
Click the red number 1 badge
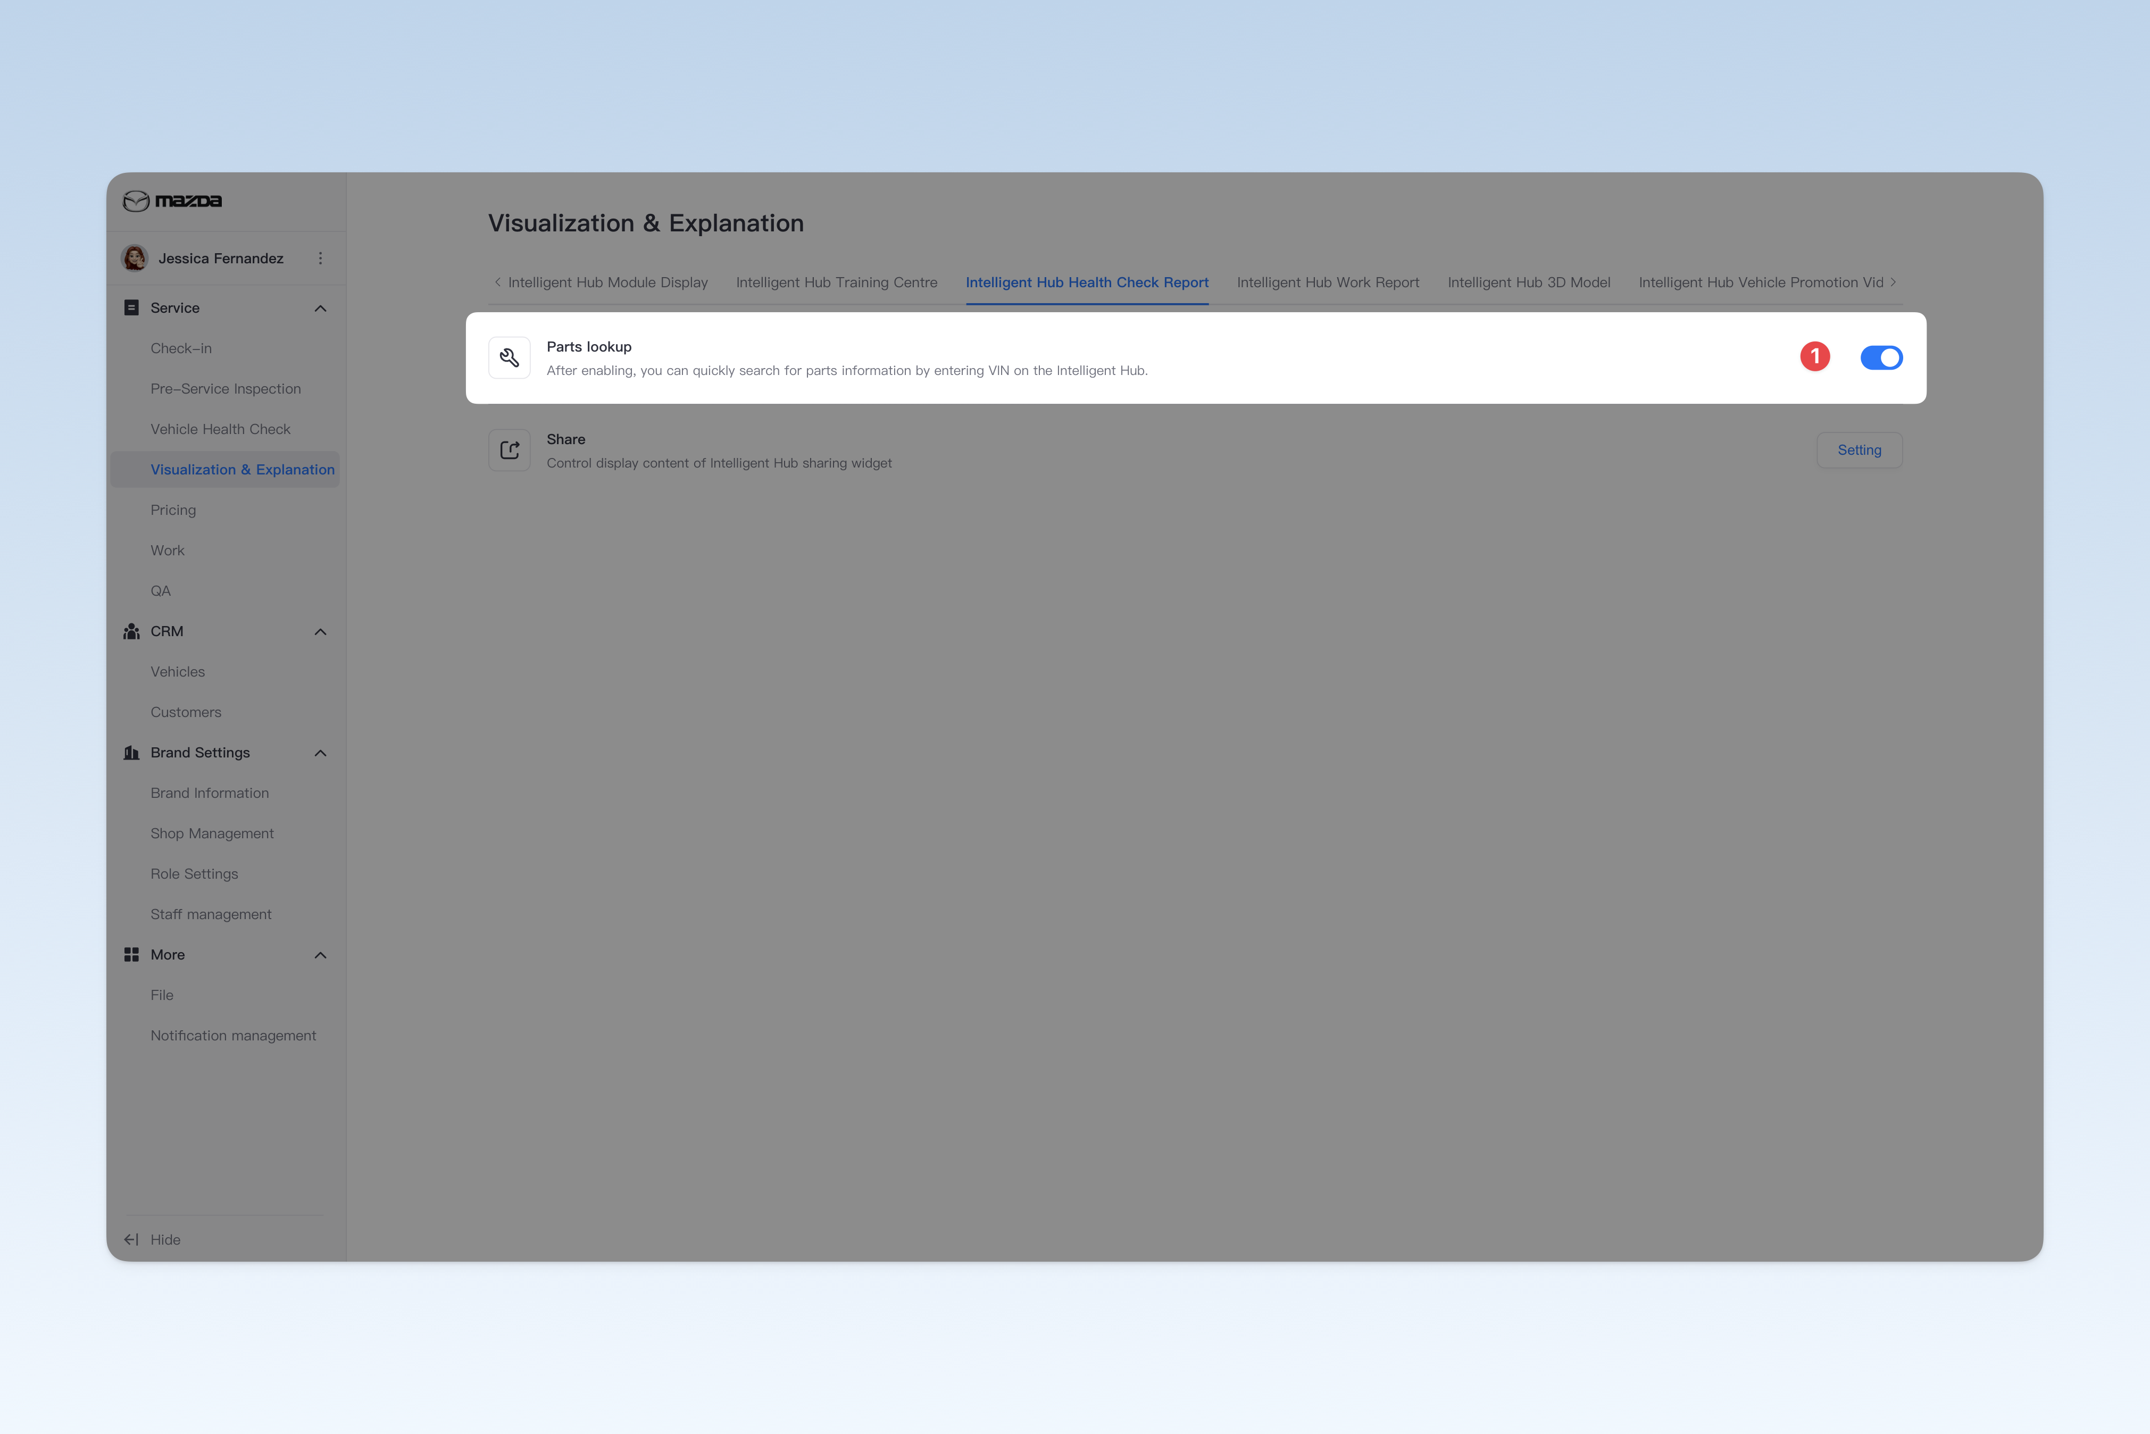(x=1815, y=357)
